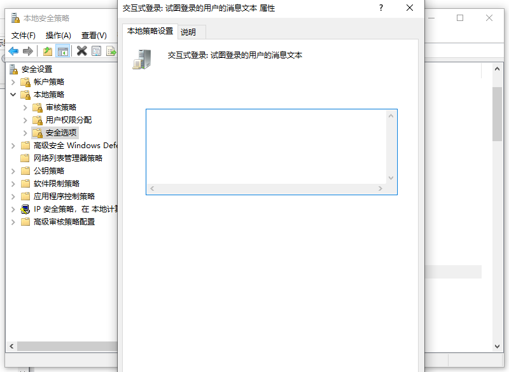Click inside the message text box
509x372 pixels.
click(266, 146)
